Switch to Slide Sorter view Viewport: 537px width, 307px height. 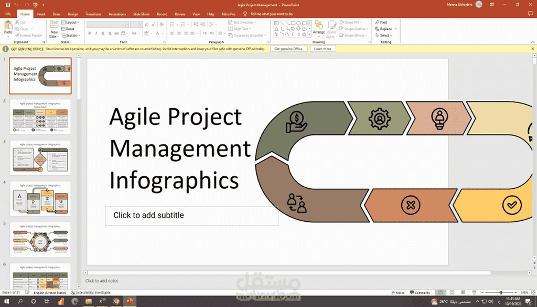452,293
